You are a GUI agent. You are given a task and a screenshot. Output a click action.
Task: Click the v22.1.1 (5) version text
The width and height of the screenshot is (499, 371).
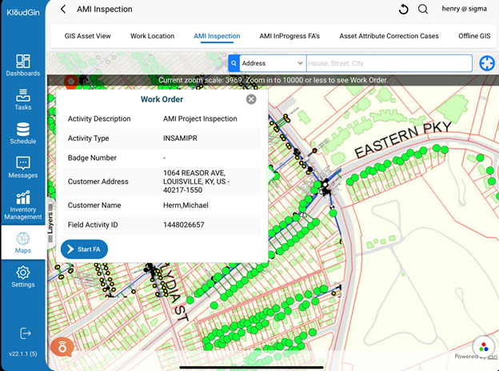click(23, 354)
